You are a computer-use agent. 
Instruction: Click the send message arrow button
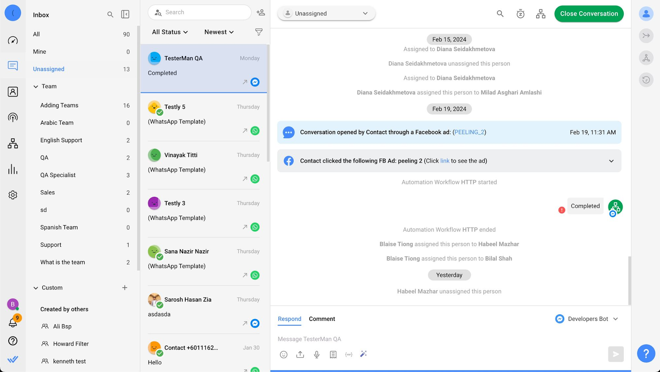615,354
